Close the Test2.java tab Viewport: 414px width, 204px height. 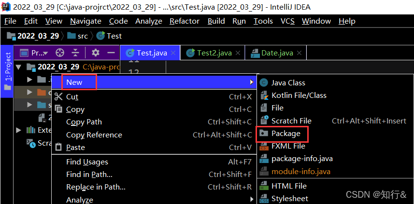(238, 53)
